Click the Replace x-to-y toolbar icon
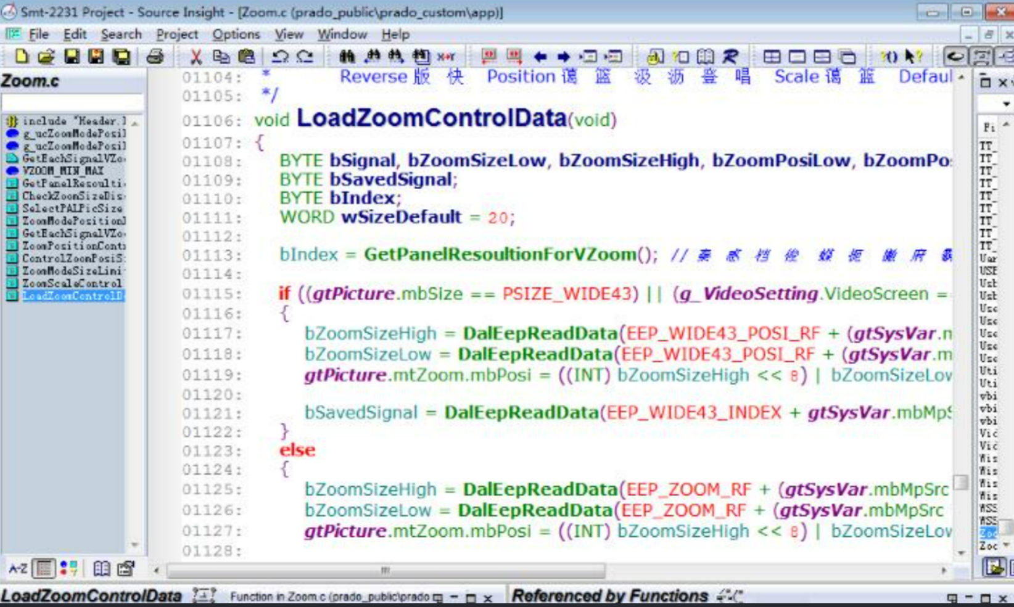This screenshot has width=1014, height=607. [446, 56]
